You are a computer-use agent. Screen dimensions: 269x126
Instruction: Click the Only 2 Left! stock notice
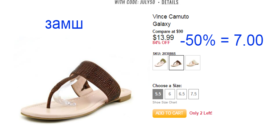201,113
